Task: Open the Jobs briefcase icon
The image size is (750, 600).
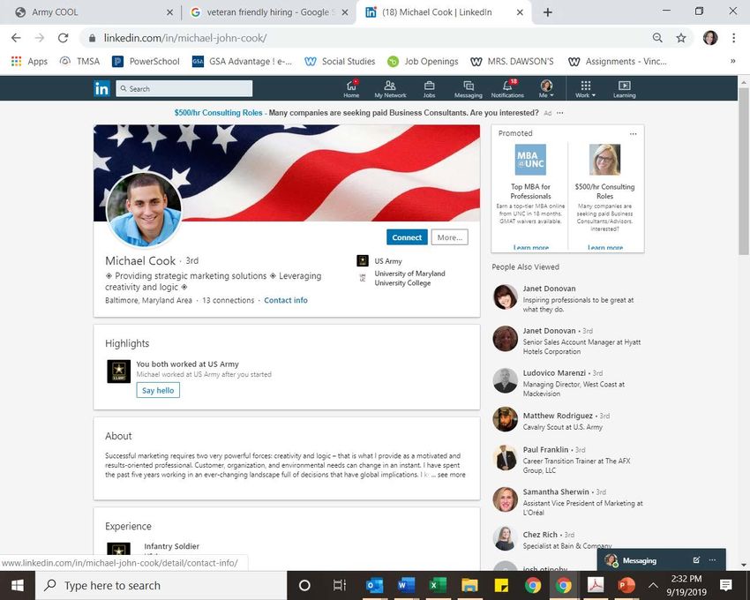Action: [429, 89]
